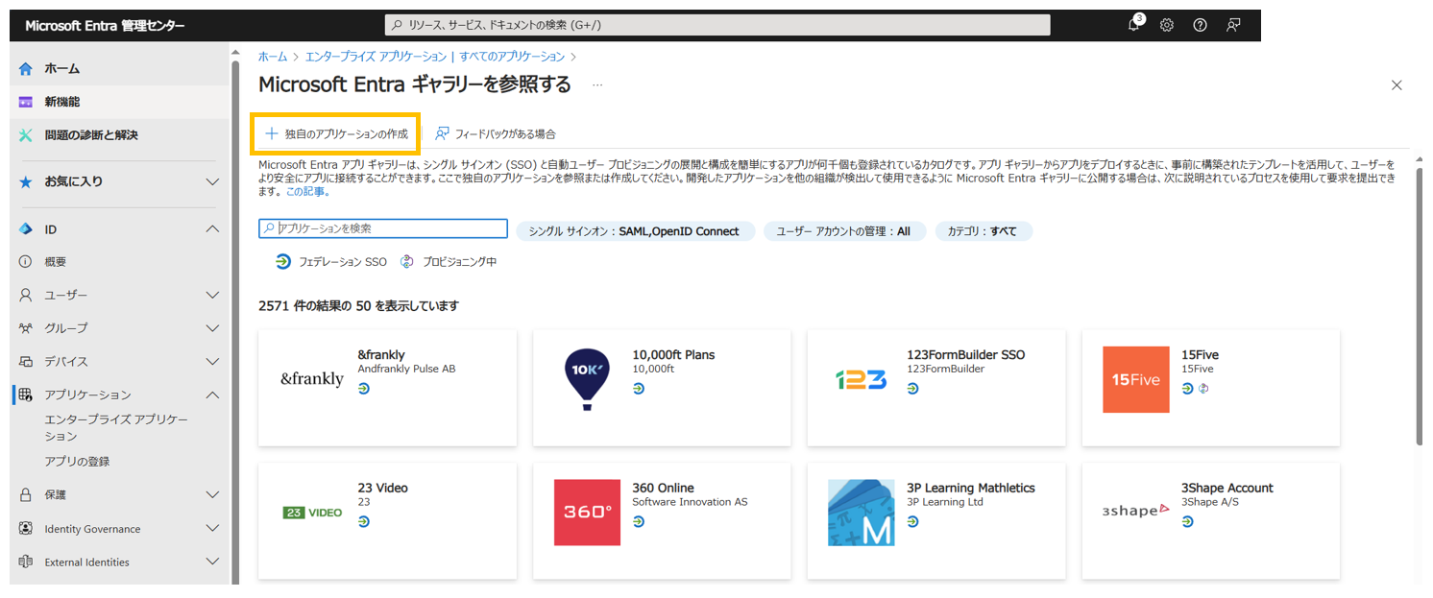Image resolution: width=1433 pixels, height=598 pixels.
Task: Expand ユーザー menu
Action: tap(212, 296)
